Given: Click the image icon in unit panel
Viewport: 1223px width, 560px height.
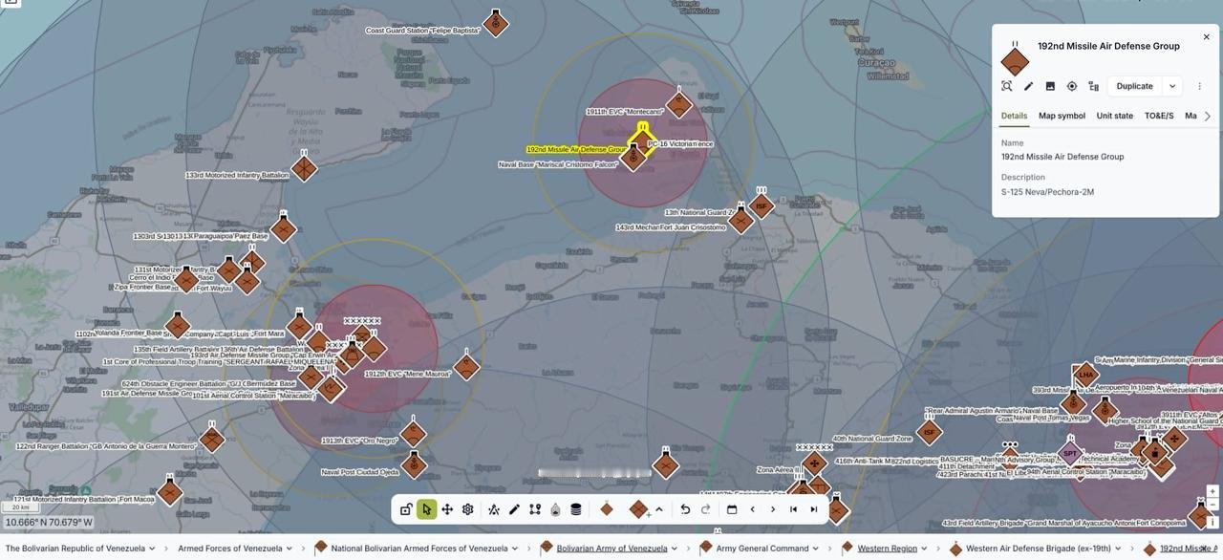Looking at the screenshot, I should click(1050, 86).
